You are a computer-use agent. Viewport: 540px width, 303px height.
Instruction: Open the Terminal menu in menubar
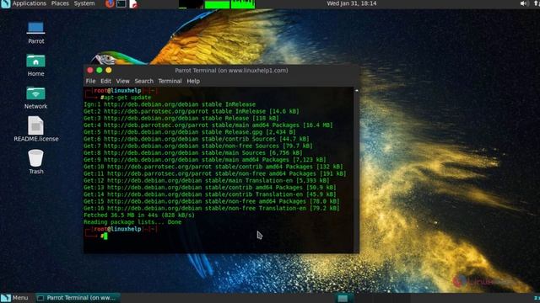pos(170,81)
